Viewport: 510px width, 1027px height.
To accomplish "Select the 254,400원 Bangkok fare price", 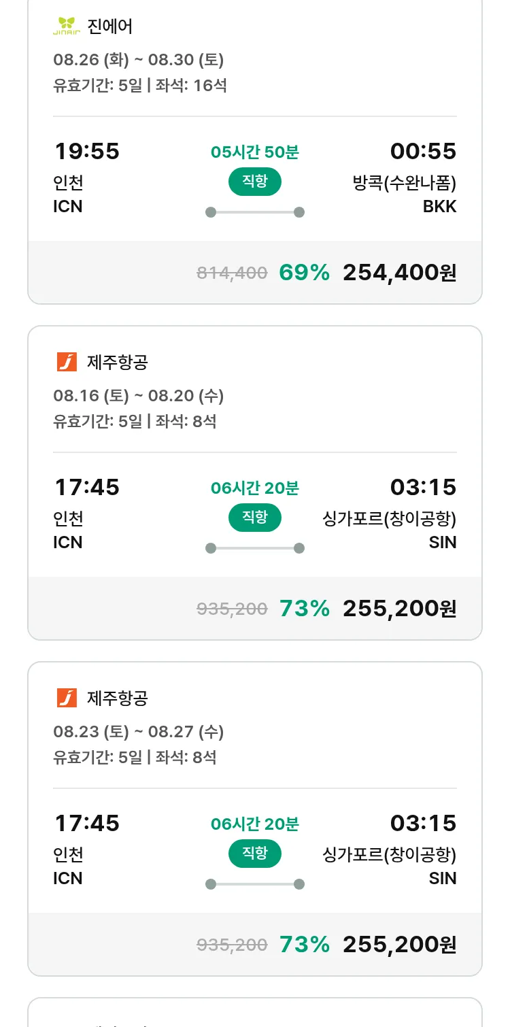I will coord(399,273).
